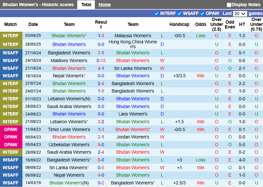
Task: Click the 4-0 match score
Action: click(x=101, y=175)
